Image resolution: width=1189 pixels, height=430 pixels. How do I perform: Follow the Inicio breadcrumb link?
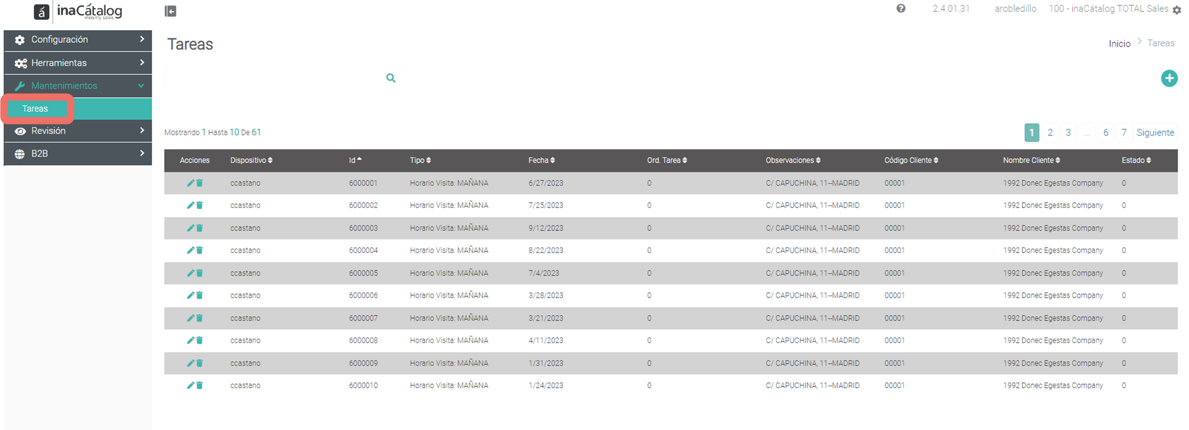point(1119,44)
